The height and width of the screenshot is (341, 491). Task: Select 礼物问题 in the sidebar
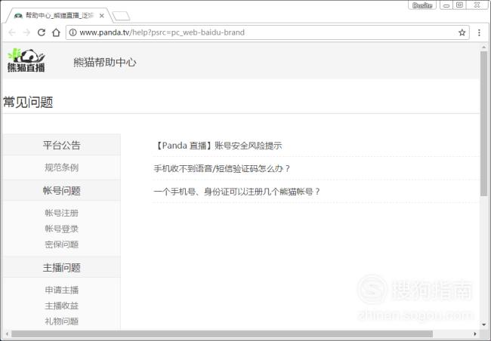click(61, 321)
